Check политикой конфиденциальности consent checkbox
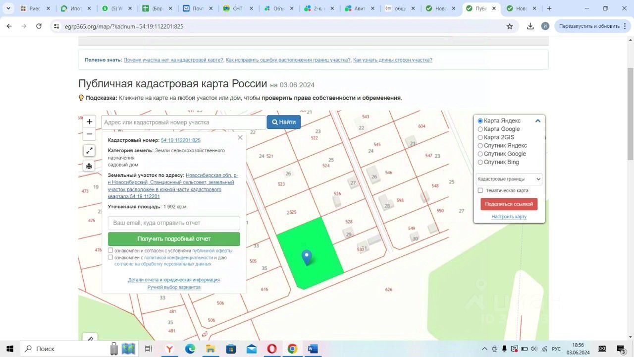634x357 pixels. click(110, 257)
